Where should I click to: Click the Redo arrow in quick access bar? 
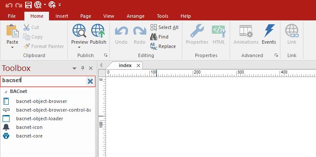pyautogui.click(x=18, y=5)
